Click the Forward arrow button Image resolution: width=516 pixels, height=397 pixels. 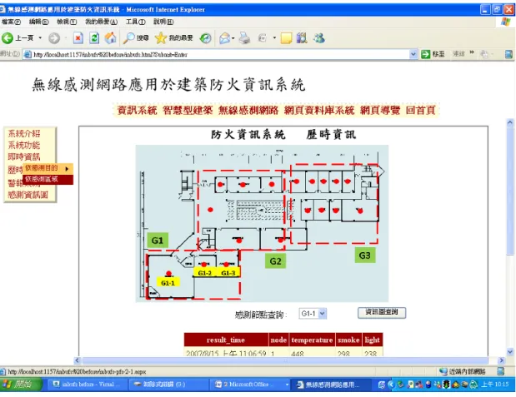(54, 38)
